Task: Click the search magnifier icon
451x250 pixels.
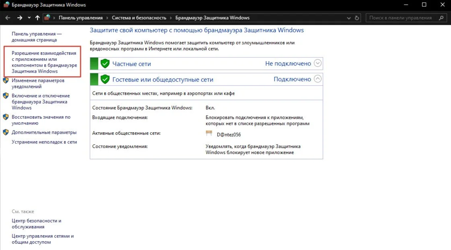Action: click(441, 18)
